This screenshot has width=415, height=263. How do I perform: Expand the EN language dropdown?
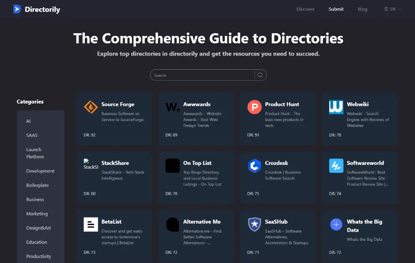392,9
